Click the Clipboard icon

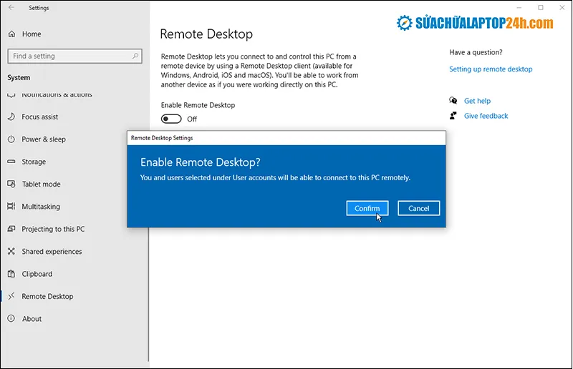[x=11, y=274]
